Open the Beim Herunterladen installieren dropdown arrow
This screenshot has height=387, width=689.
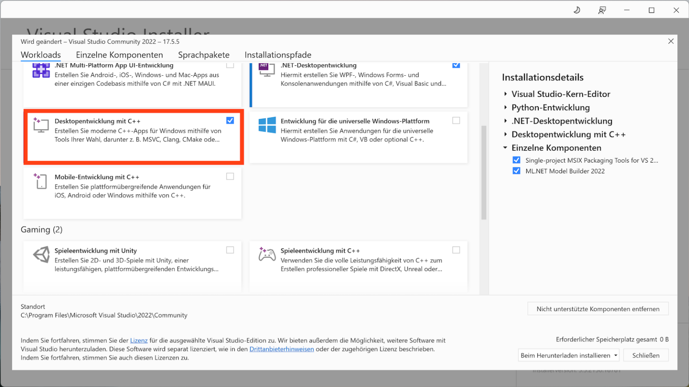point(615,356)
